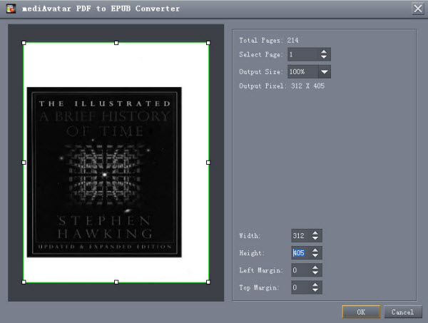Decrease the Select Page value with down arrow
The image size is (428, 323).
pos(324,57)
